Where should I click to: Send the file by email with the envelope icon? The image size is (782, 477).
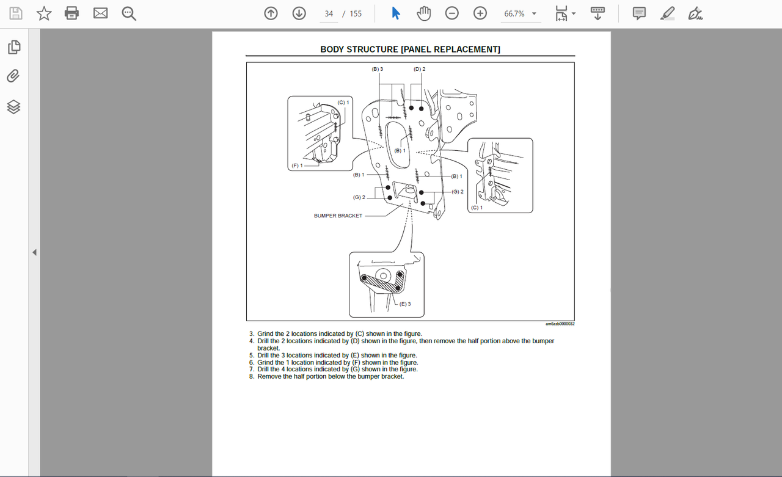click(100, 13)
